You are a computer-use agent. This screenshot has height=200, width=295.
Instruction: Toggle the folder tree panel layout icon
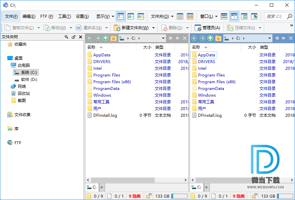[x=244, y=16]
